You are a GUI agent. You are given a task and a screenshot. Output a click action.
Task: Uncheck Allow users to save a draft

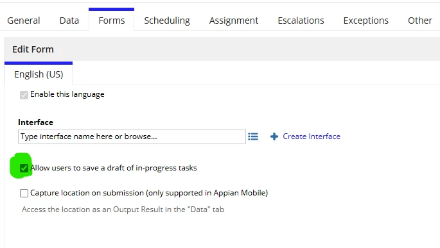click(24, 169)
